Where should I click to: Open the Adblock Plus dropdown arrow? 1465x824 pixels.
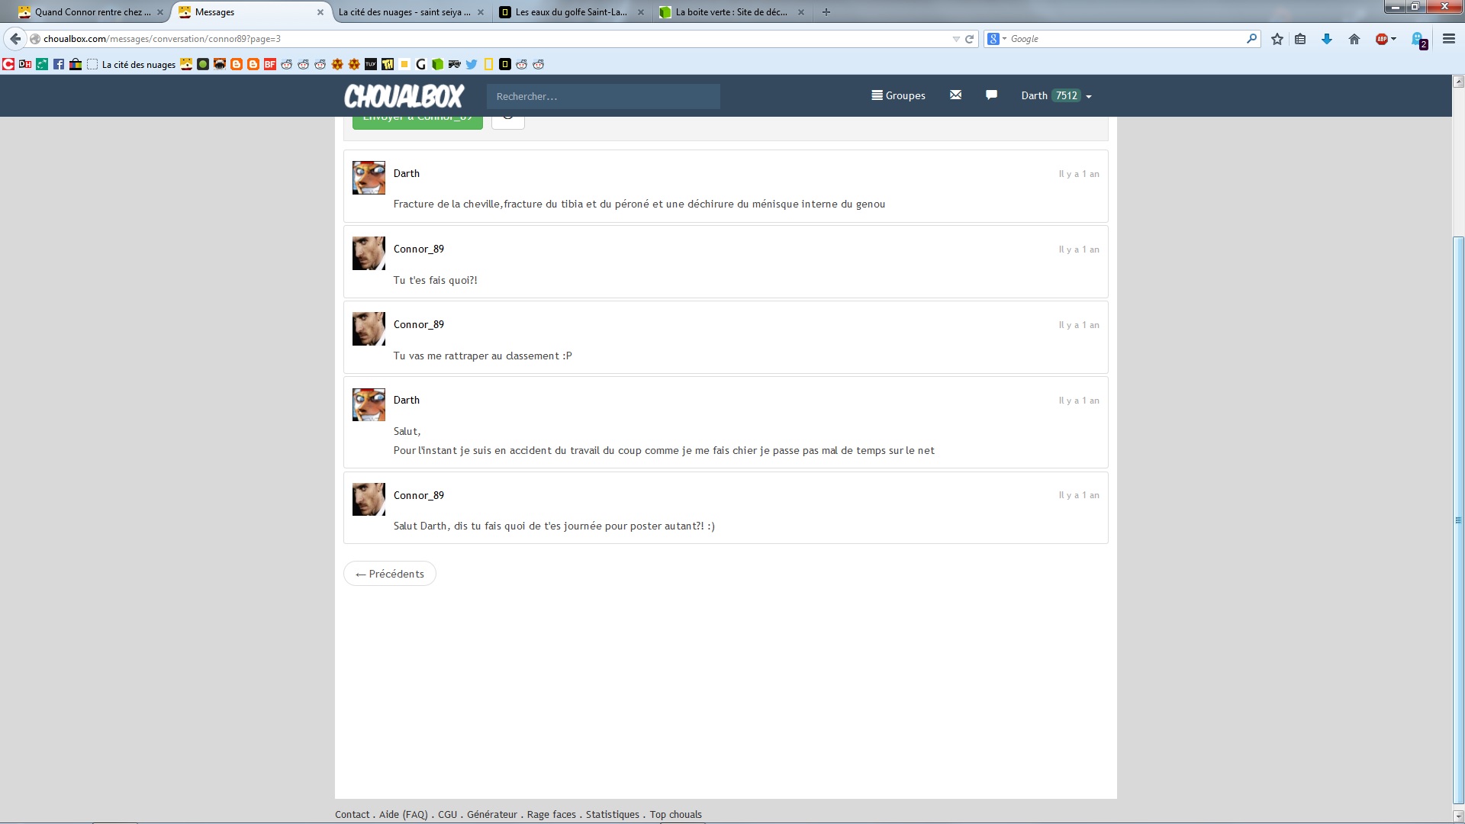coord(1394,39)
